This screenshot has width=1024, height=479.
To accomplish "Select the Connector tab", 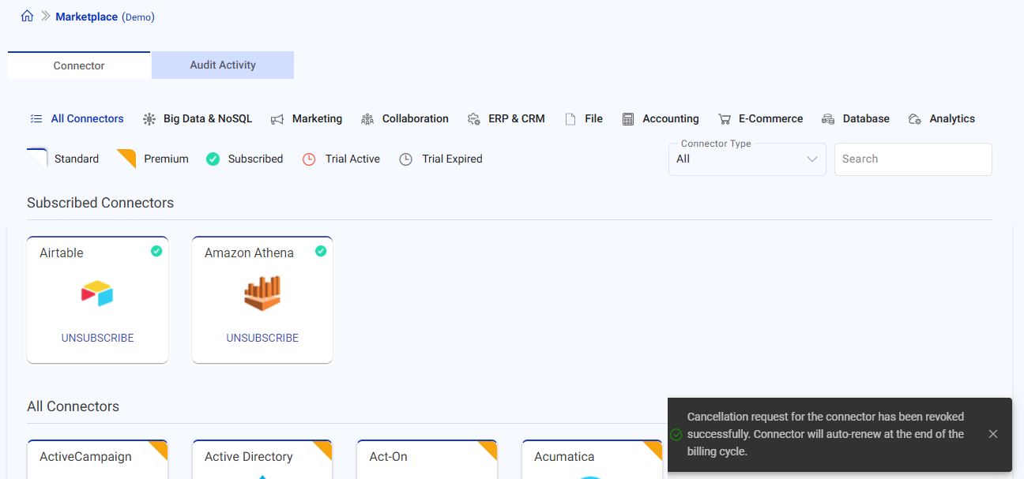I will tap(79, 65).
